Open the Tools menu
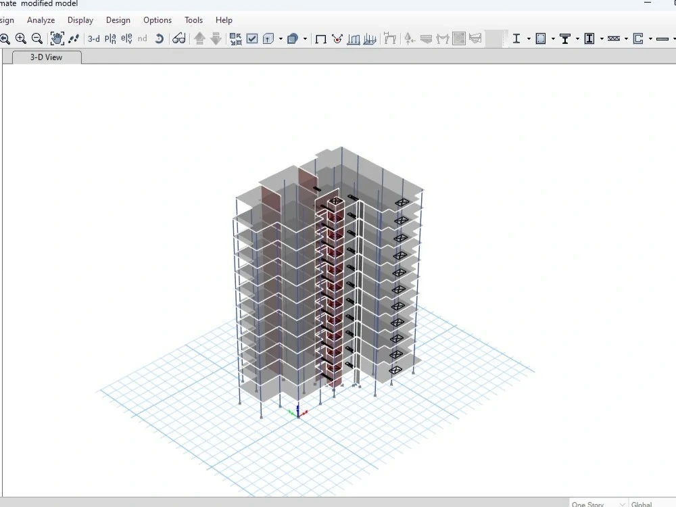 [193, 20]
